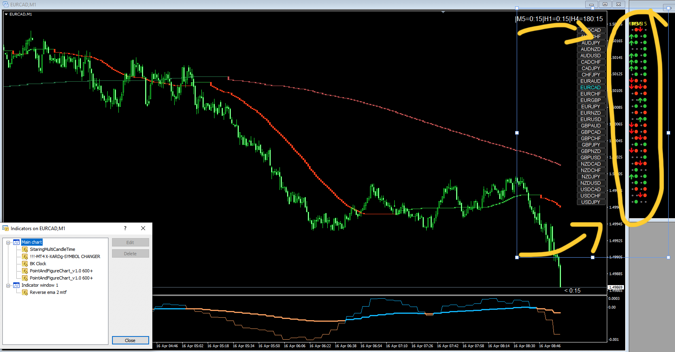Image resolution: width=675 pixels, height=352 pixels.
Task: Click the Main chart tree item label
Action: click(x=31, y=242)
